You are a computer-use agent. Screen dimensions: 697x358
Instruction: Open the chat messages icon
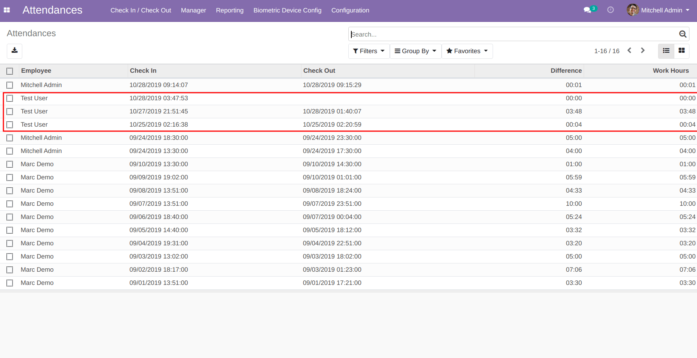[x=587, y=10]
